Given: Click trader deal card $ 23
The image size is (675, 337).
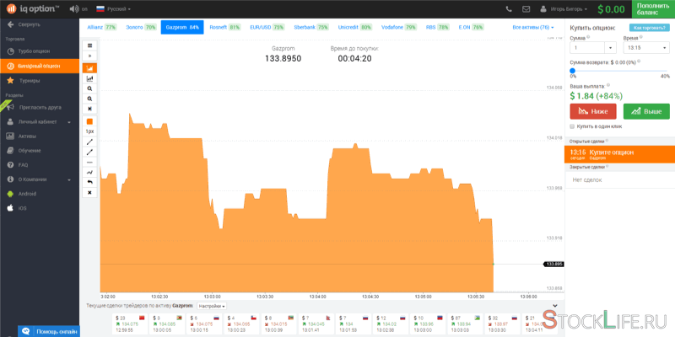Looking at the screenshot, I should (129, 324).
